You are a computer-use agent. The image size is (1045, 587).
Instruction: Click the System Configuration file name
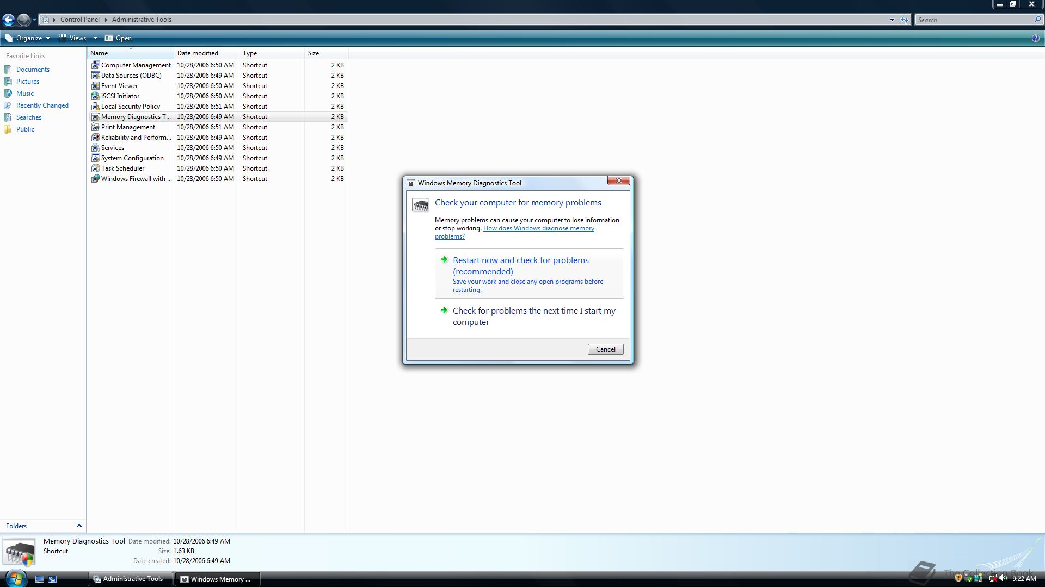pyautogui.click(x=132, y=158)
